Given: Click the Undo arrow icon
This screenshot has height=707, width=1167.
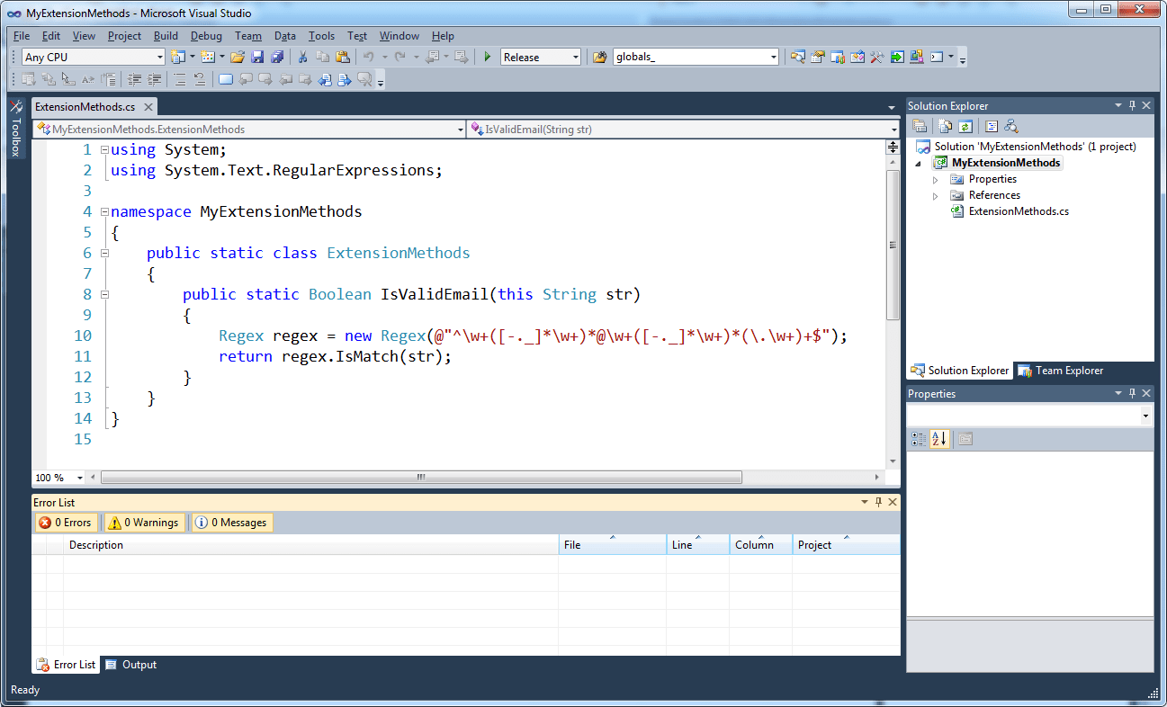Looking at the screenshot, I should point(368,57).
